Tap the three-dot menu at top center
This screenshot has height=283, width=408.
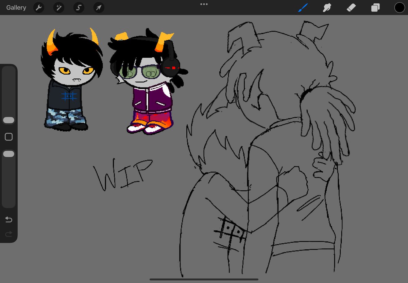204,4
